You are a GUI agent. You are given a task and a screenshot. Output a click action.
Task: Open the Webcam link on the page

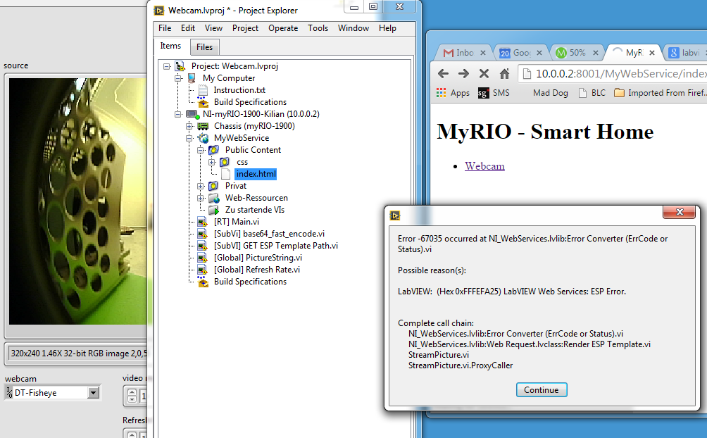[x=484, y=166]
